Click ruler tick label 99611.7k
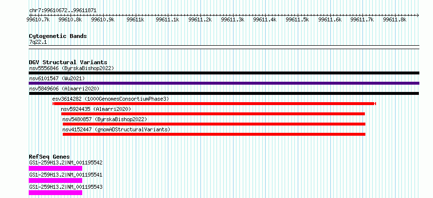433x198 pixels. pyautogui.click(x=362, y=19)
